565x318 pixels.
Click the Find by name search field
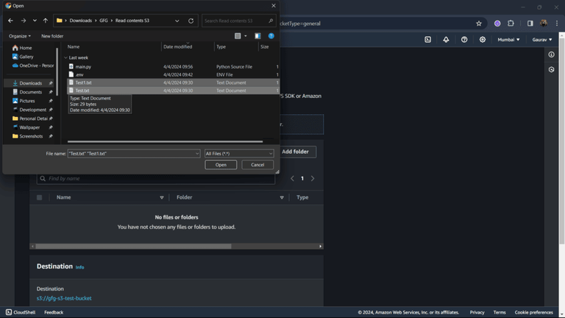coord(156,178)
